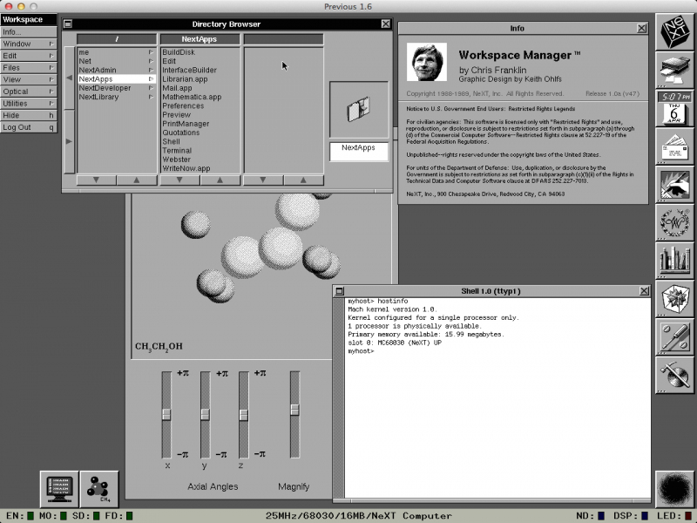697x523 pixels.
Task: Click the molecule app icon at bottom
Action: [99, 488]
